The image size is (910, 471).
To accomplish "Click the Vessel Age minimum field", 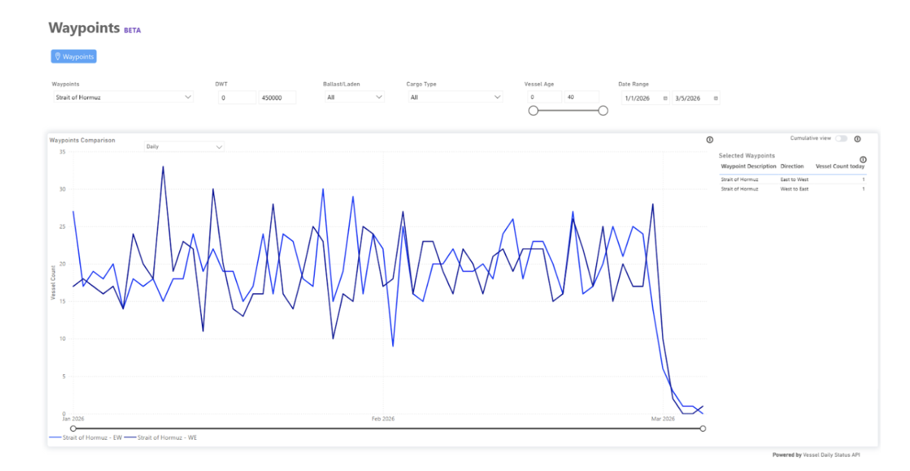I will pos(545,97).
